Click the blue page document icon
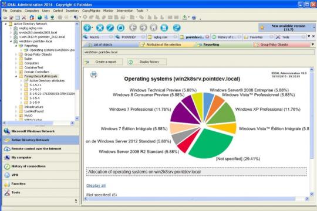 pyautogui.click(x=164, y=28)
